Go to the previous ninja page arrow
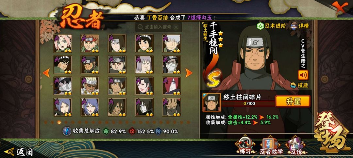Screen dimensions: 353x158 click(x=46, y=73)
